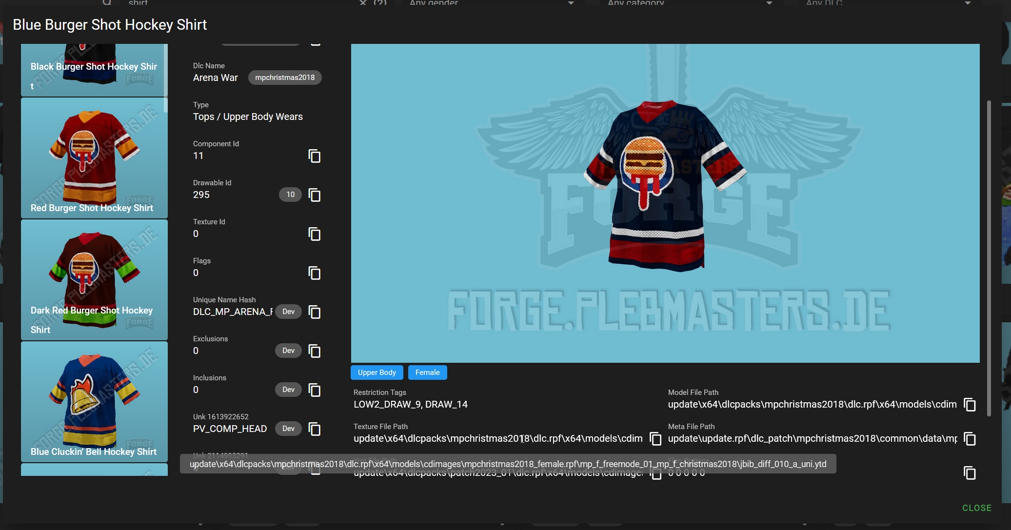Copy the Unk 1613922652 value
The height and width of the screenshot is (530, 1011).
315,429
